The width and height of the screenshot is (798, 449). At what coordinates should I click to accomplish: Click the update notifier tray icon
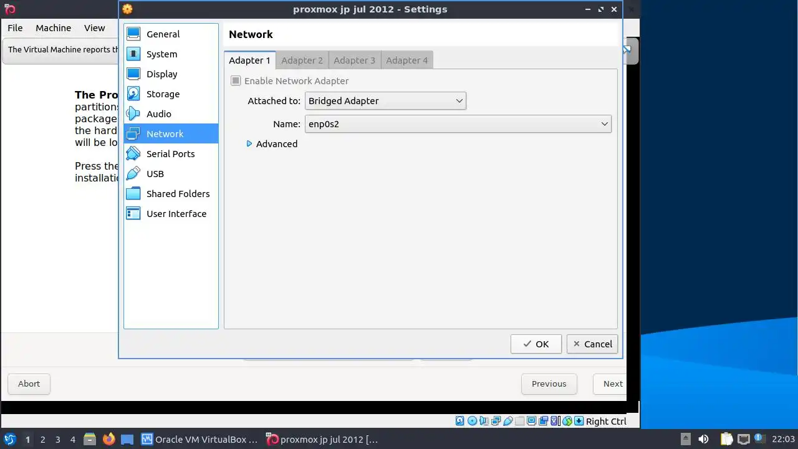(x=759, y=438)
